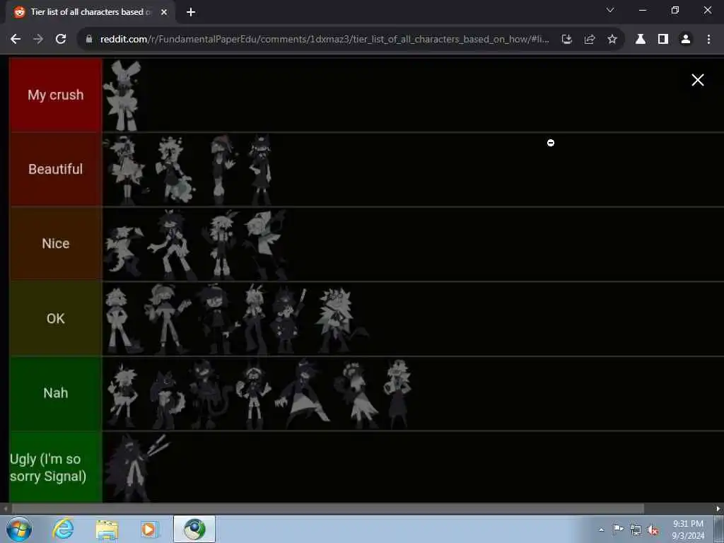Close the Tier list browser tab
Image resolution: width=724 pixels, height=543 pixels.
coord(164,12)
